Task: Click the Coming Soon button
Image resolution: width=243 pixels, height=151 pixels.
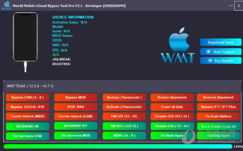Action: 218,136
